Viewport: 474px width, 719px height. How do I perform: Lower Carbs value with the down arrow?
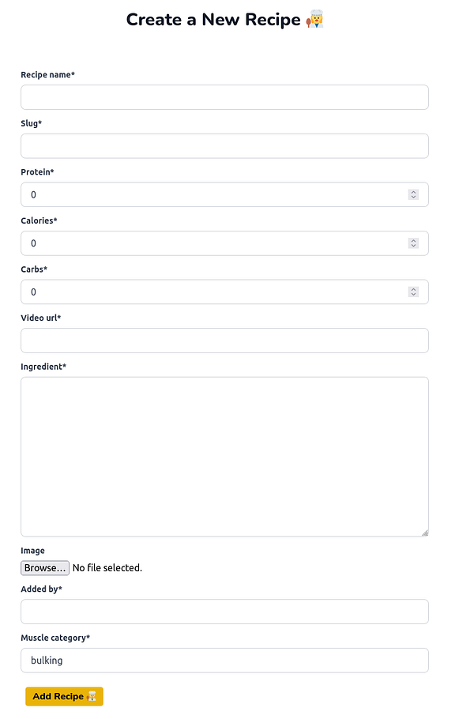[x=413, y=295]
